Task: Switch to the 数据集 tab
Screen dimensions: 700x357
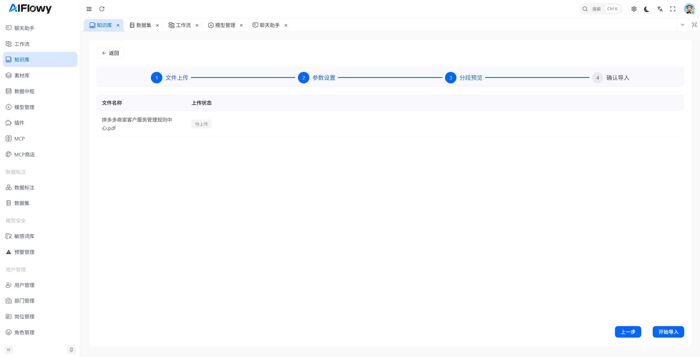Action: tap(143, 25)
